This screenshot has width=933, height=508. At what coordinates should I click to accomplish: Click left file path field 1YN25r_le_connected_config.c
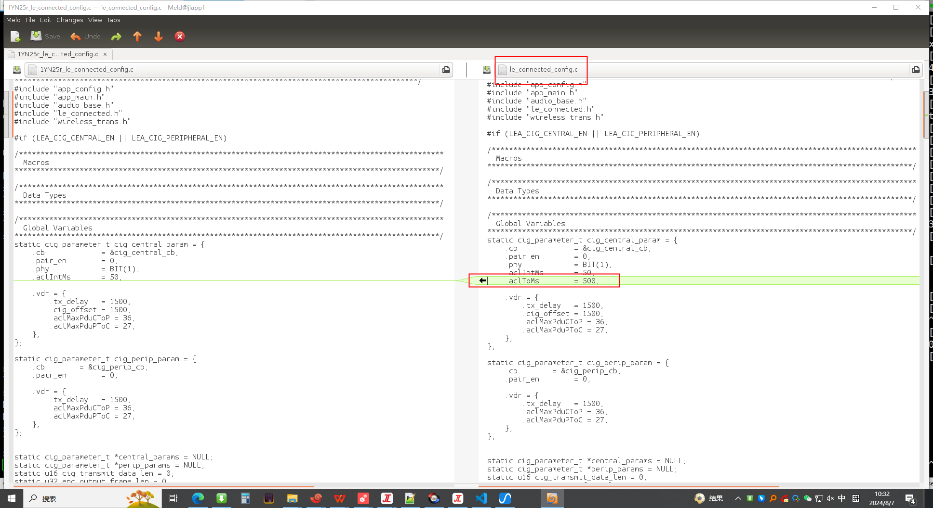click(x=233, y=70)
